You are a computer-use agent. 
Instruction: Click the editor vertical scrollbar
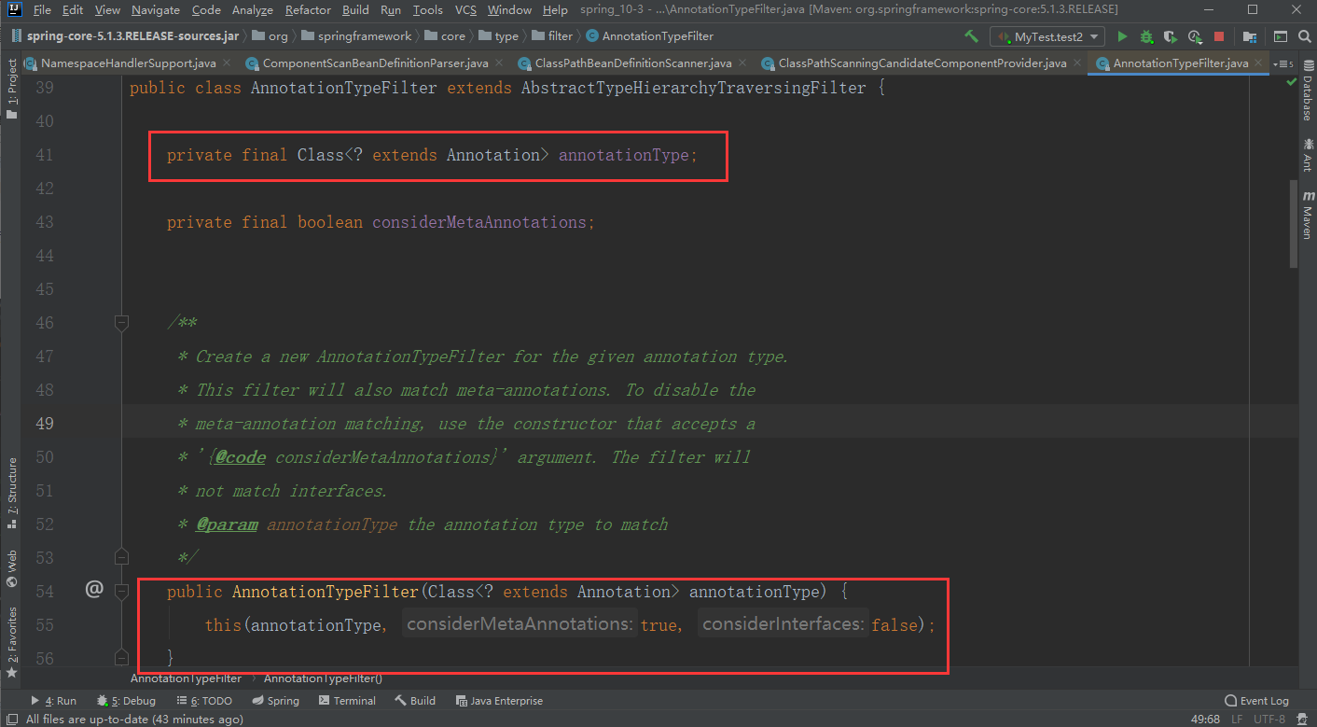[x=1293, y=224]
